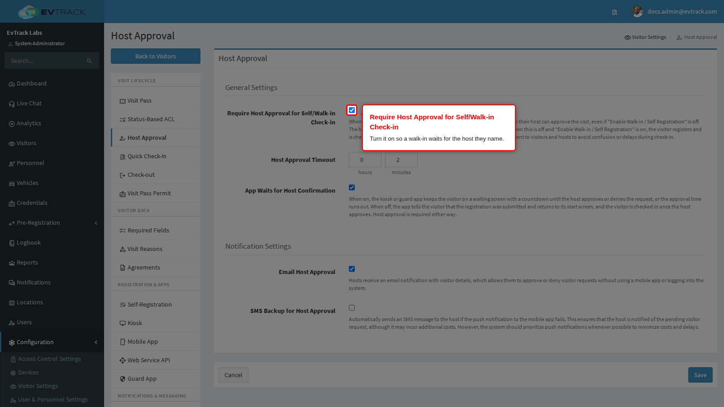
Task: Select Visit Pass settings tab
Action: tap(156, 101)
